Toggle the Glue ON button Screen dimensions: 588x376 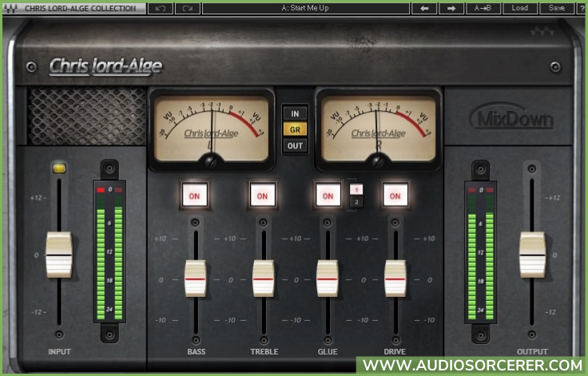[328, 196]
